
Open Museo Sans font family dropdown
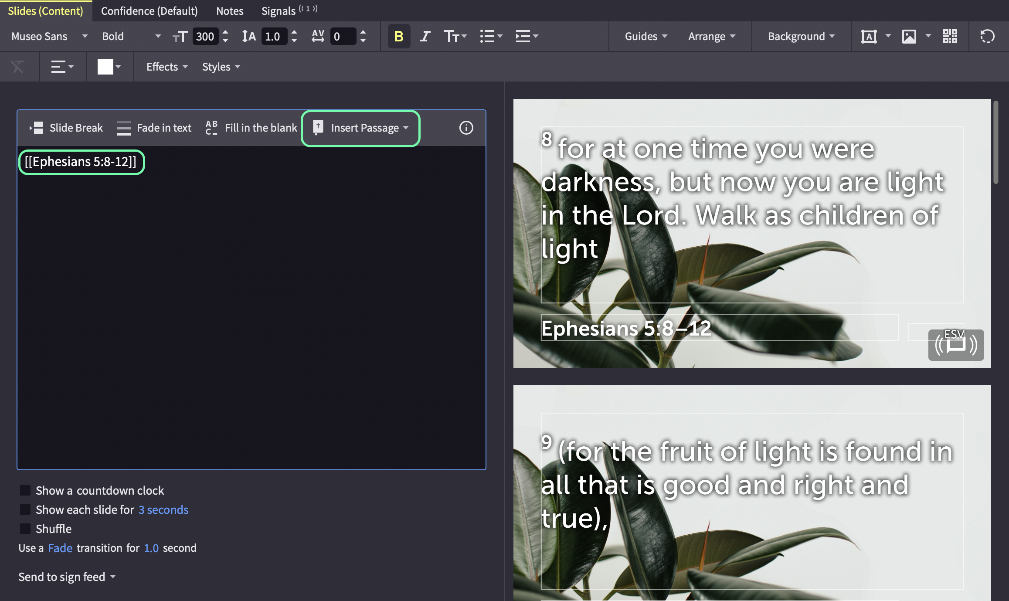click(x=49, y=36)
